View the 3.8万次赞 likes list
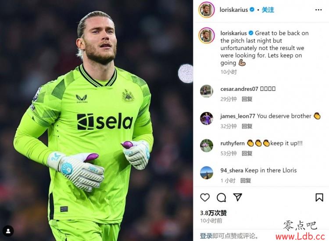329x241 pixels. 213,213
